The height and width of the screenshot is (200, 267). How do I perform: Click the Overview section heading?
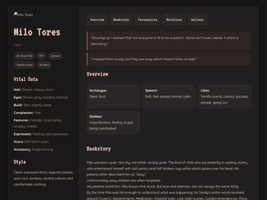[x=97, y=74]
